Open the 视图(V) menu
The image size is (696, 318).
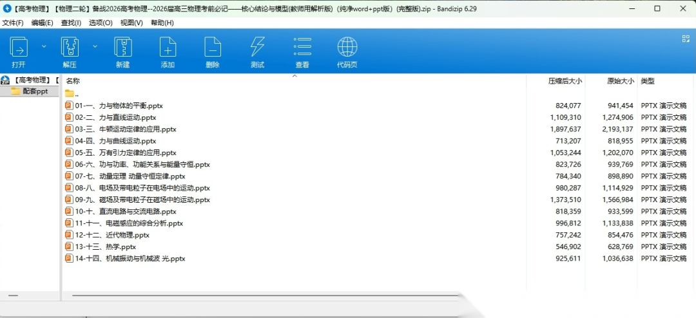click(131, 23)
